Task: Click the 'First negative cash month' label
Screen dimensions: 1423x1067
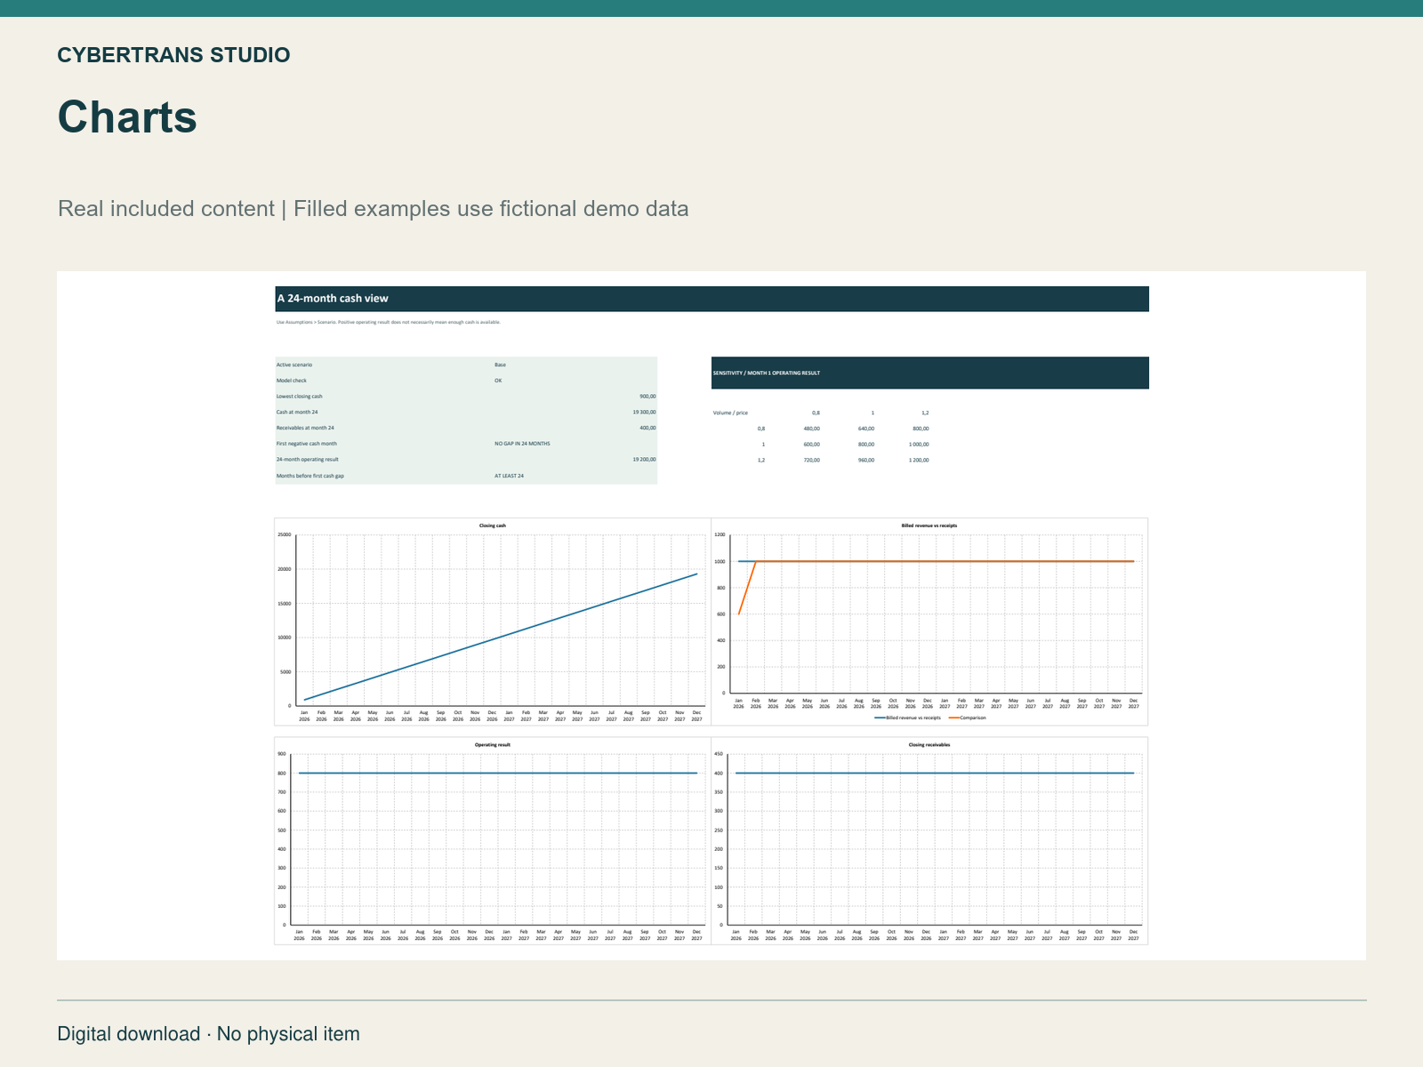Action: pos(306,444)
